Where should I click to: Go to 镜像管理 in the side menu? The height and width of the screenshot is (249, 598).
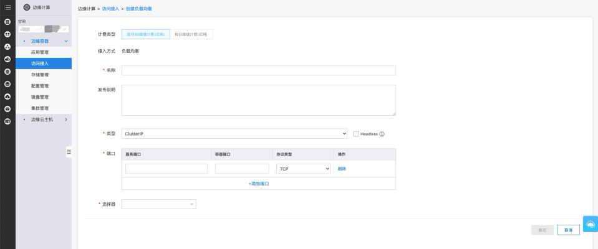(40, 97)
